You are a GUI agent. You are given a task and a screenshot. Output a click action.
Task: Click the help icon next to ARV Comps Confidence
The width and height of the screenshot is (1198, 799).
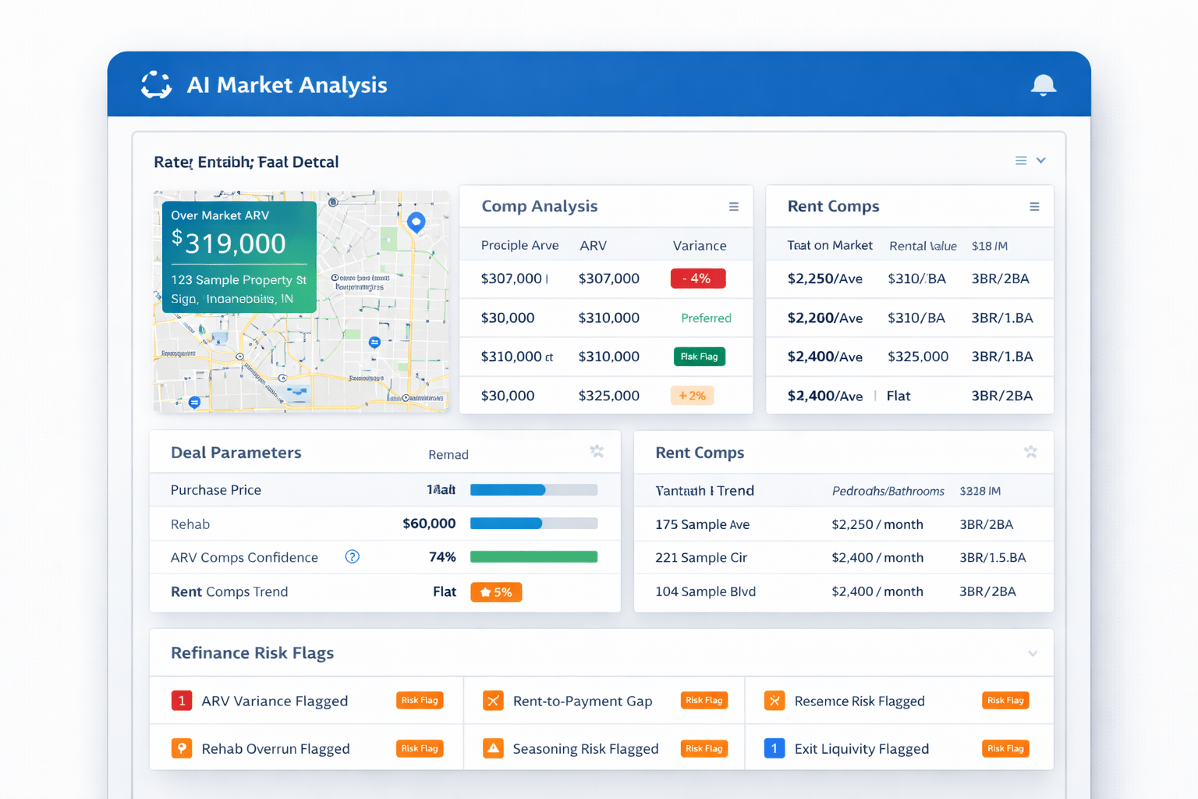(x=353, y=557)
